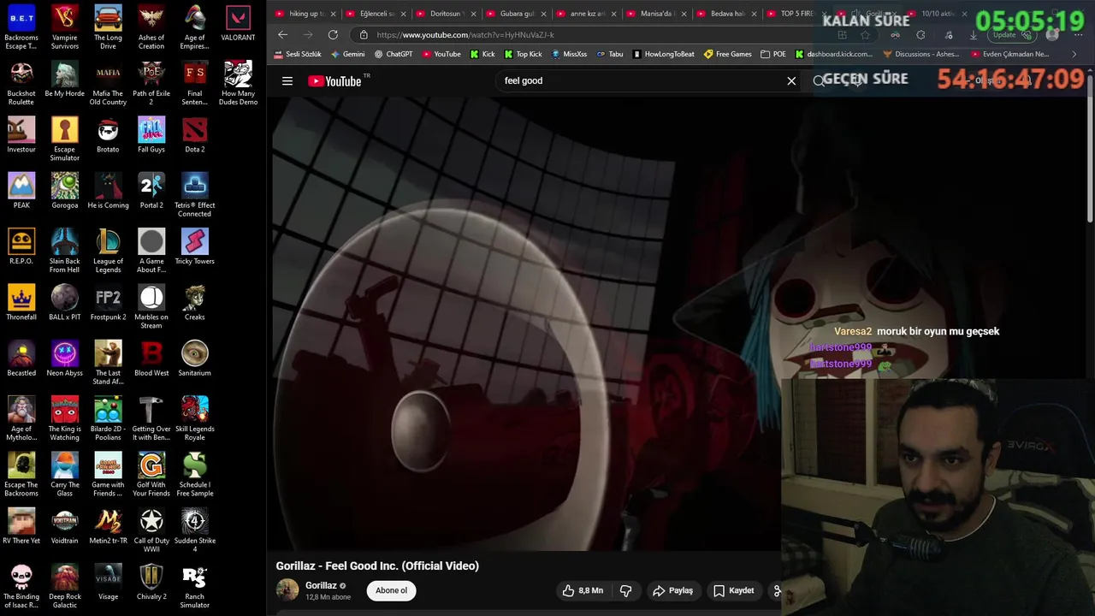Share video with Paylaş button

pyautogui.click(x=672, y=590)
